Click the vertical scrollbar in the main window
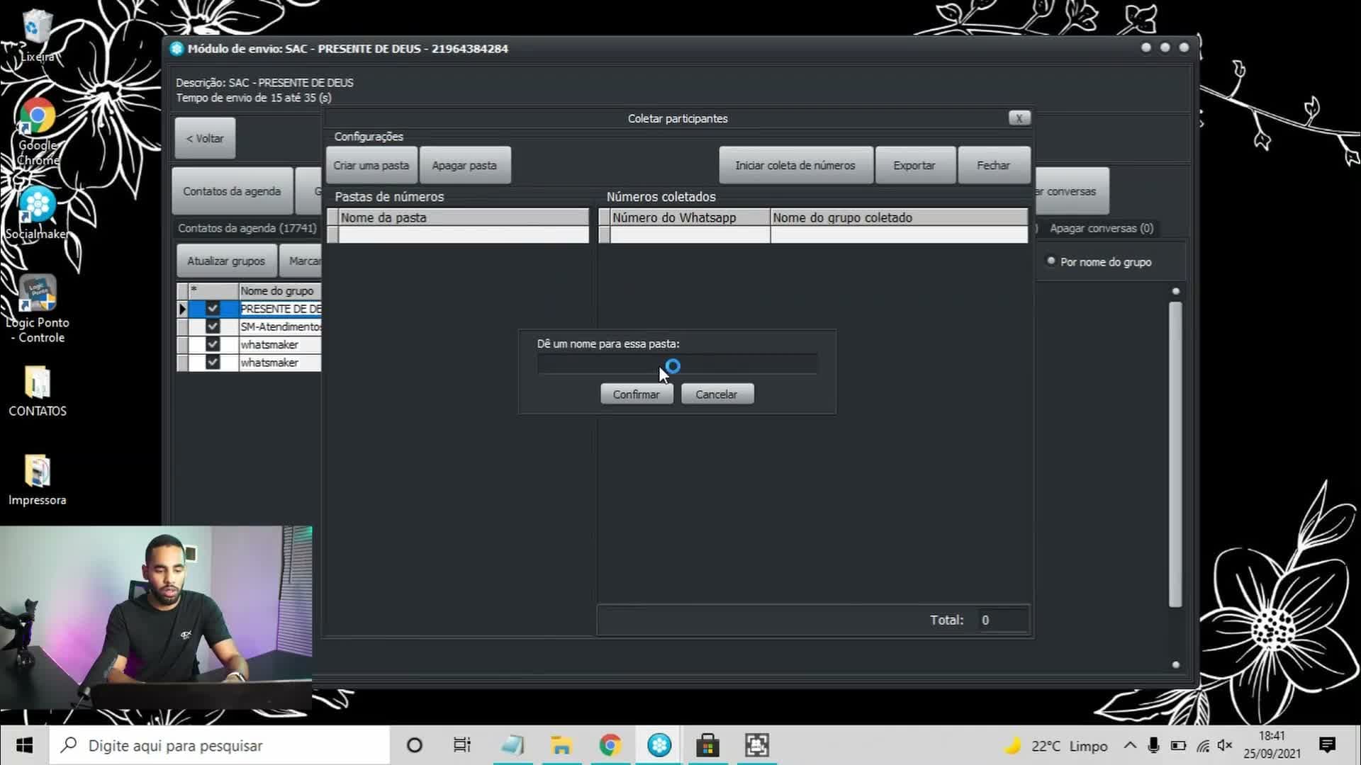The image size is (1361, 765). coord(1175,454)
